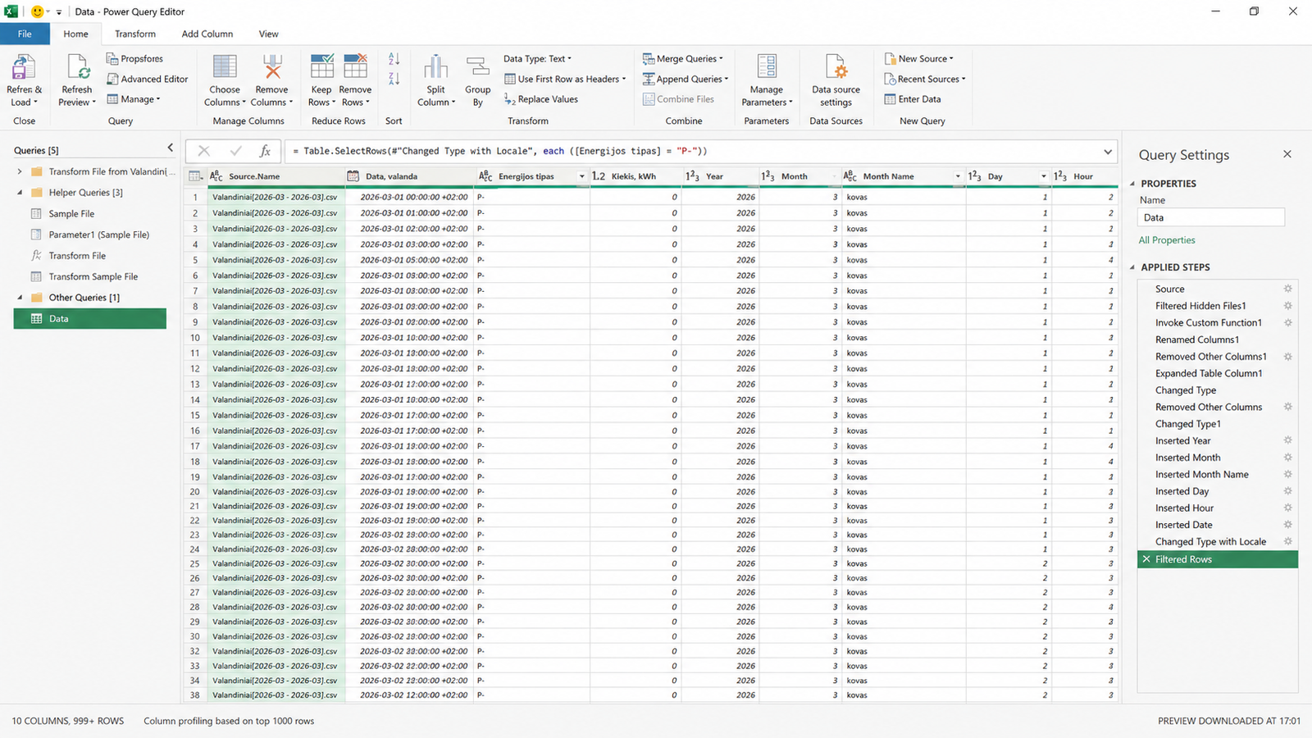The width and height of the screenshot is (1312, 738).
Task: Sort descending with the Z-A icon
Action: (394, 79)
